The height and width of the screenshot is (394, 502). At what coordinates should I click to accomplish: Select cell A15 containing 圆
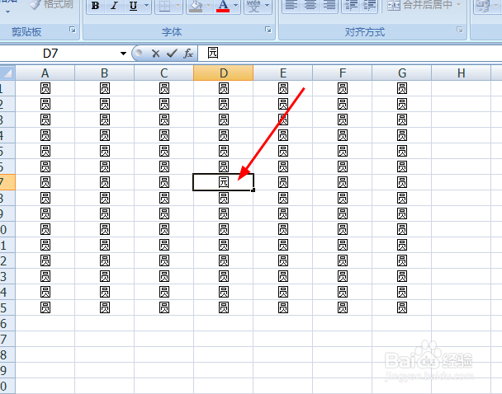(x=45, y=307)
